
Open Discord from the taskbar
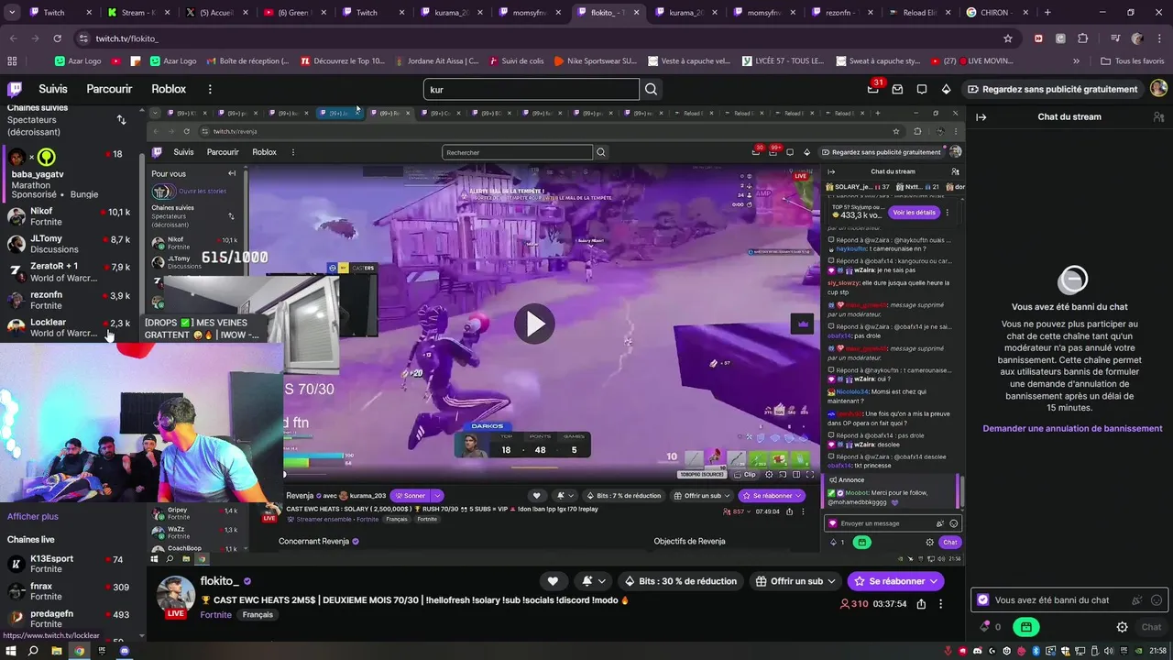[125, 651]
